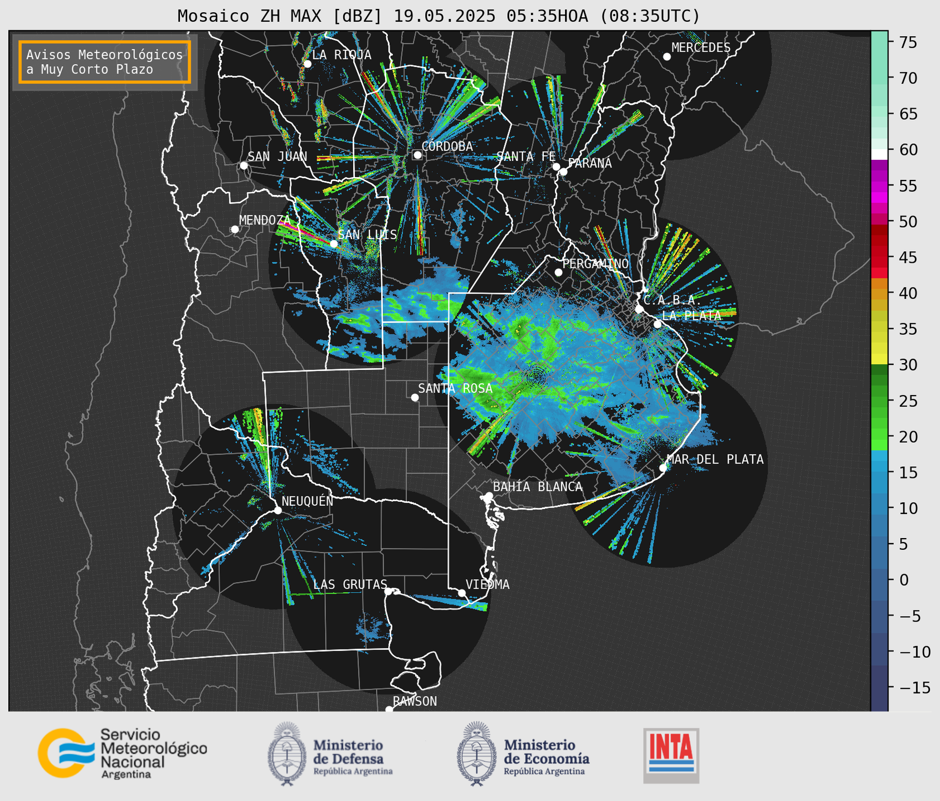Click the Santa Fe city marker dot
940x801 pixels.
click(556, 167)
